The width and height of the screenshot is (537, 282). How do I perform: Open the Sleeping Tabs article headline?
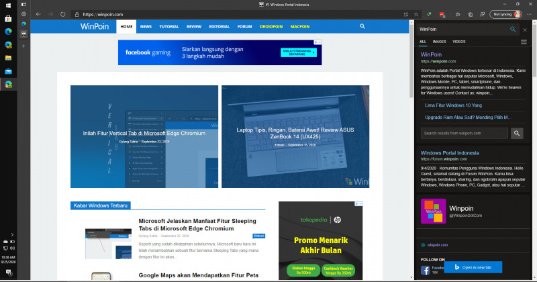[197, 225]
